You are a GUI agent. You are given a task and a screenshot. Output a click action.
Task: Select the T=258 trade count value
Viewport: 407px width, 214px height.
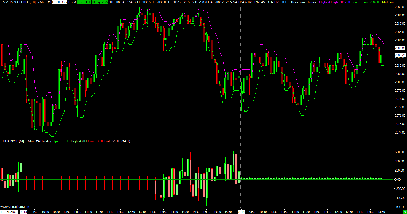click(72, 2)
